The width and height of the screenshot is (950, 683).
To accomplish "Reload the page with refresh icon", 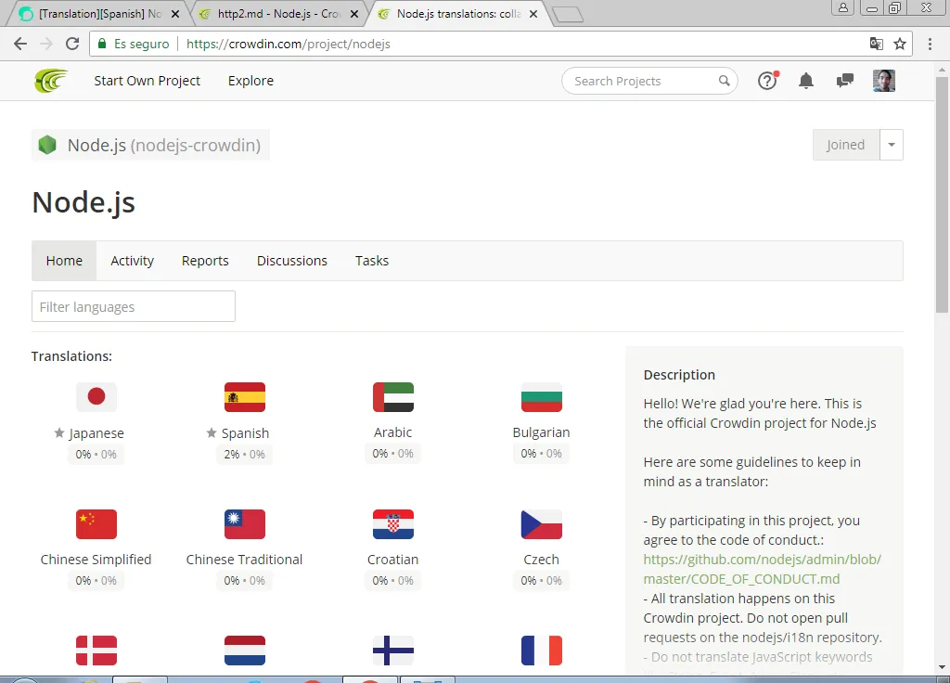I will pyautogui.click(x=72, y=44).
